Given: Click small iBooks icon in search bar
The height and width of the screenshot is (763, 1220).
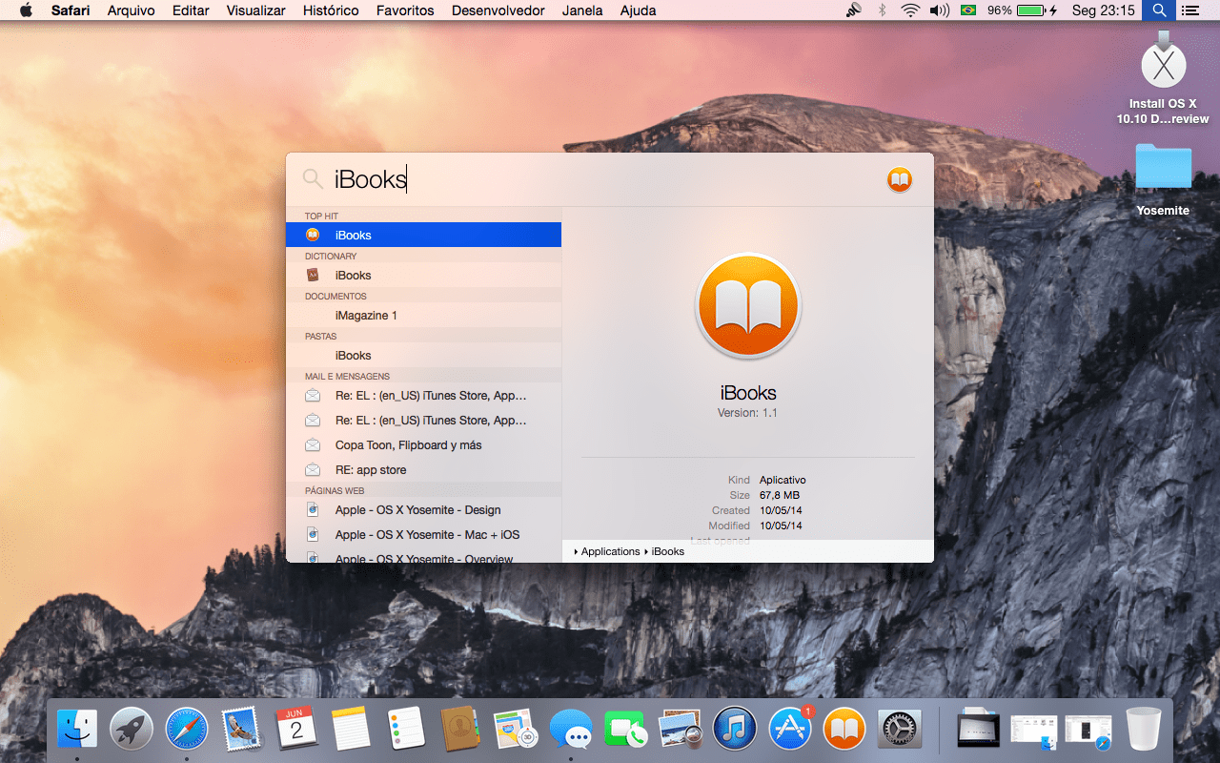Looking at the screenshot, I should [x=900, y=179].
